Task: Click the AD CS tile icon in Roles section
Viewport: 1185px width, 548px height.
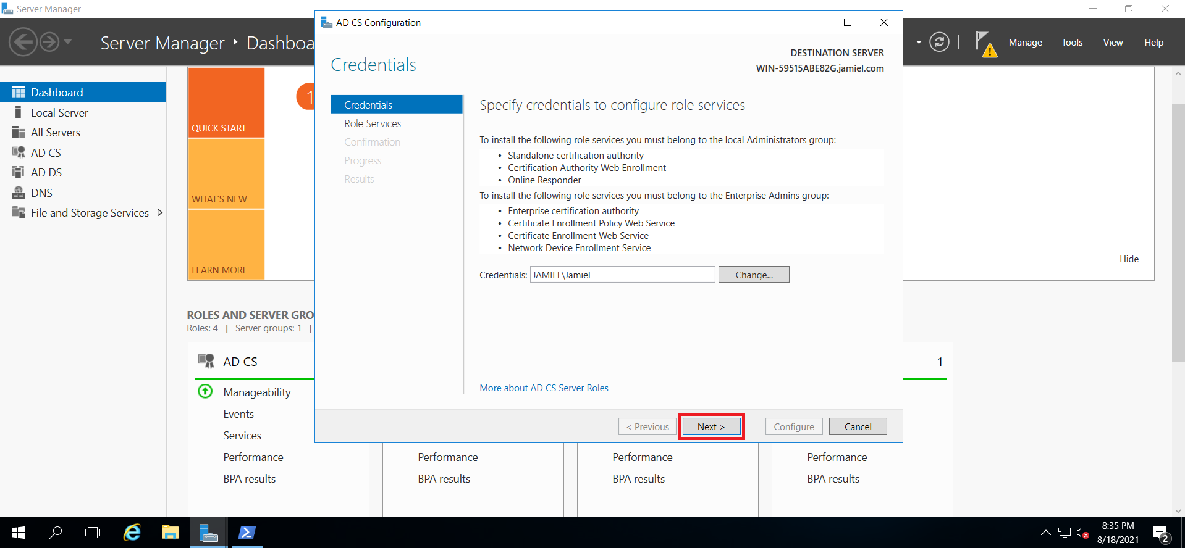Action: click(206, 361)
